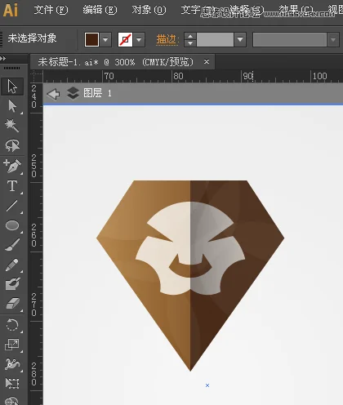This screenshot has width=343, height=405.
Task: Click the back arrow beside 图层 1
Action: [x=53, y=94]
